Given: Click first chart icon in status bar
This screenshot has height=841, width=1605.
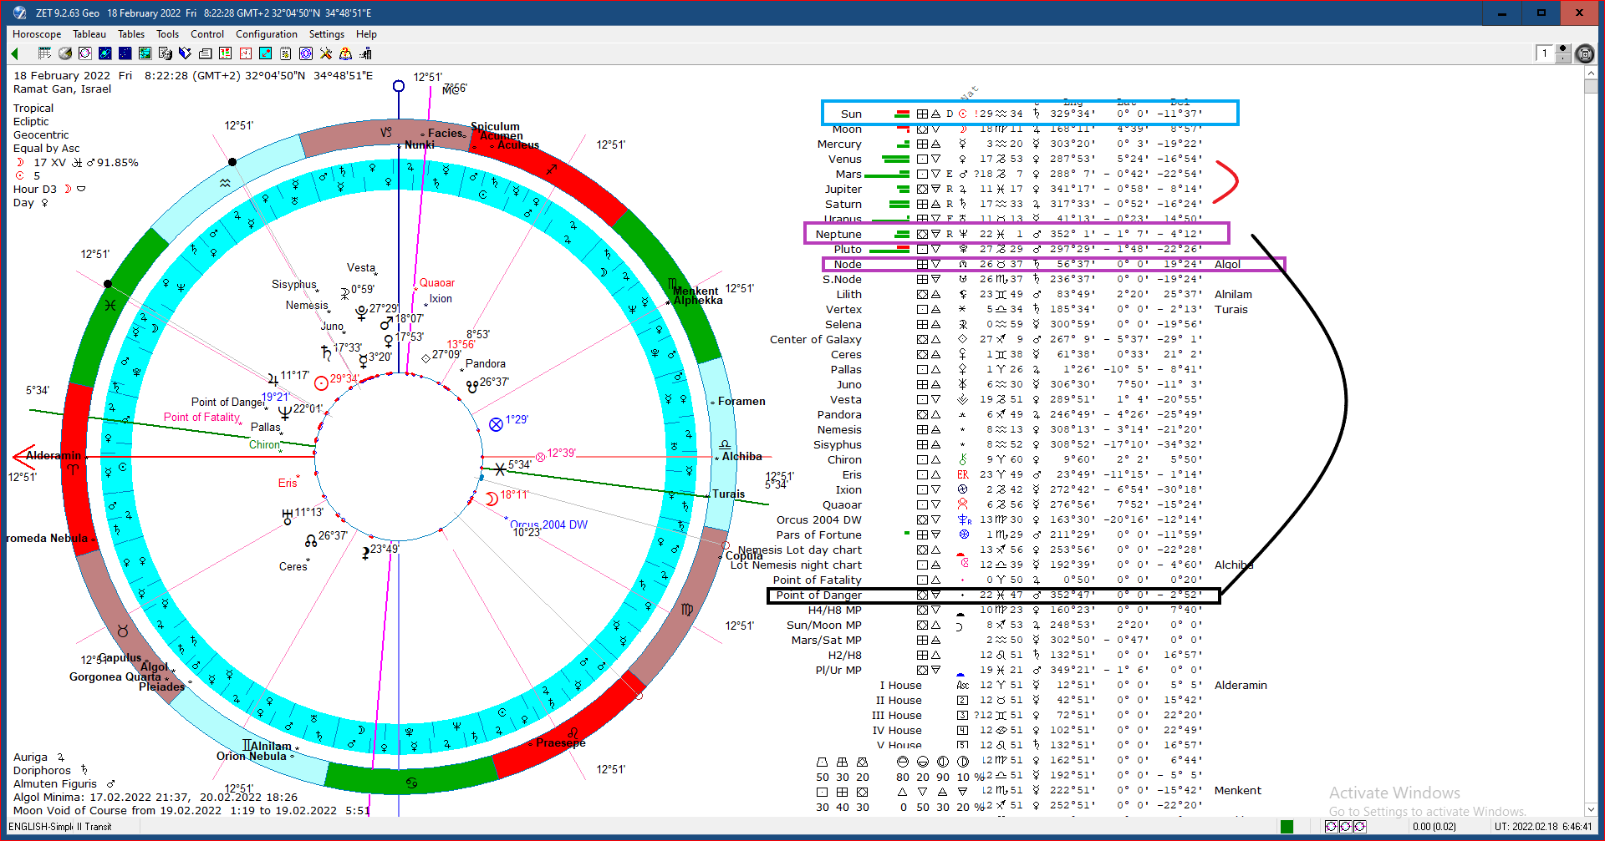Looking at the screenshot, I should [x=1332, y=827].
